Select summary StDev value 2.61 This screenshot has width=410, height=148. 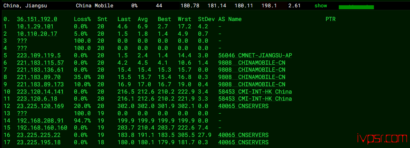coord(294,6)
